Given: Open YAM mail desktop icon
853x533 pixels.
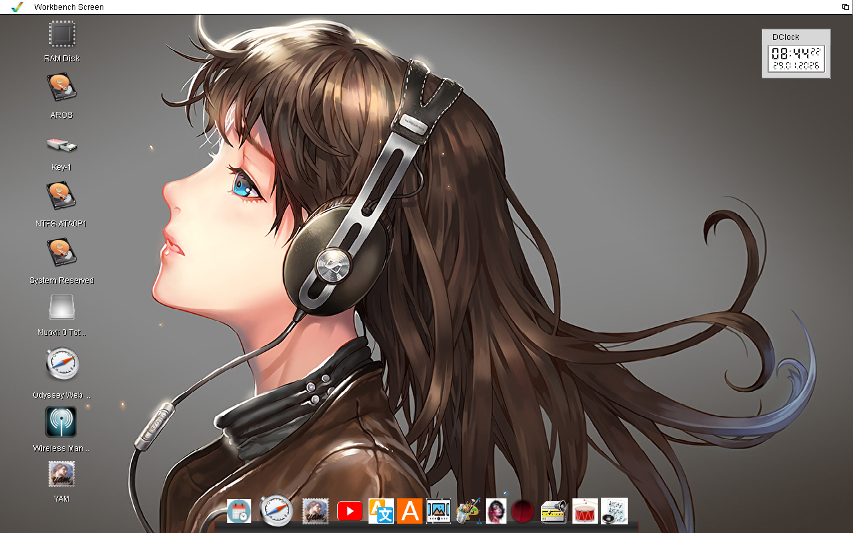Looking at the screenshot, I should (x=61, y=474).
